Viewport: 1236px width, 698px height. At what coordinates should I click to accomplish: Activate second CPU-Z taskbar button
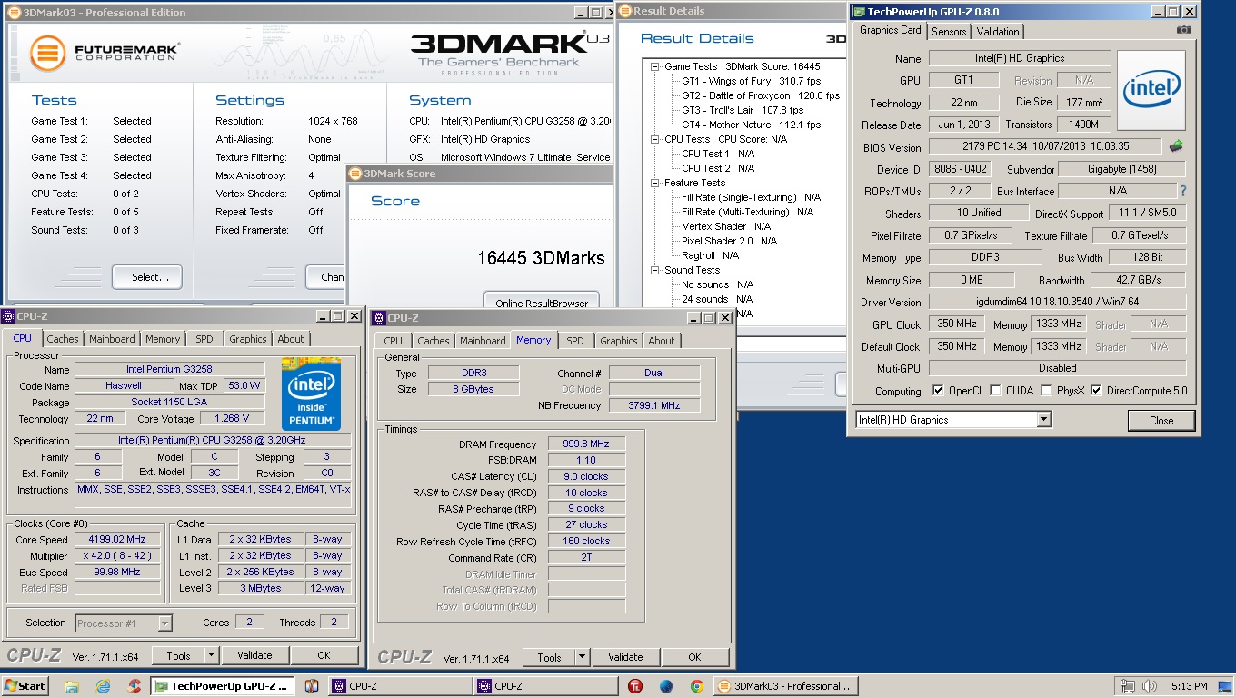545,686
